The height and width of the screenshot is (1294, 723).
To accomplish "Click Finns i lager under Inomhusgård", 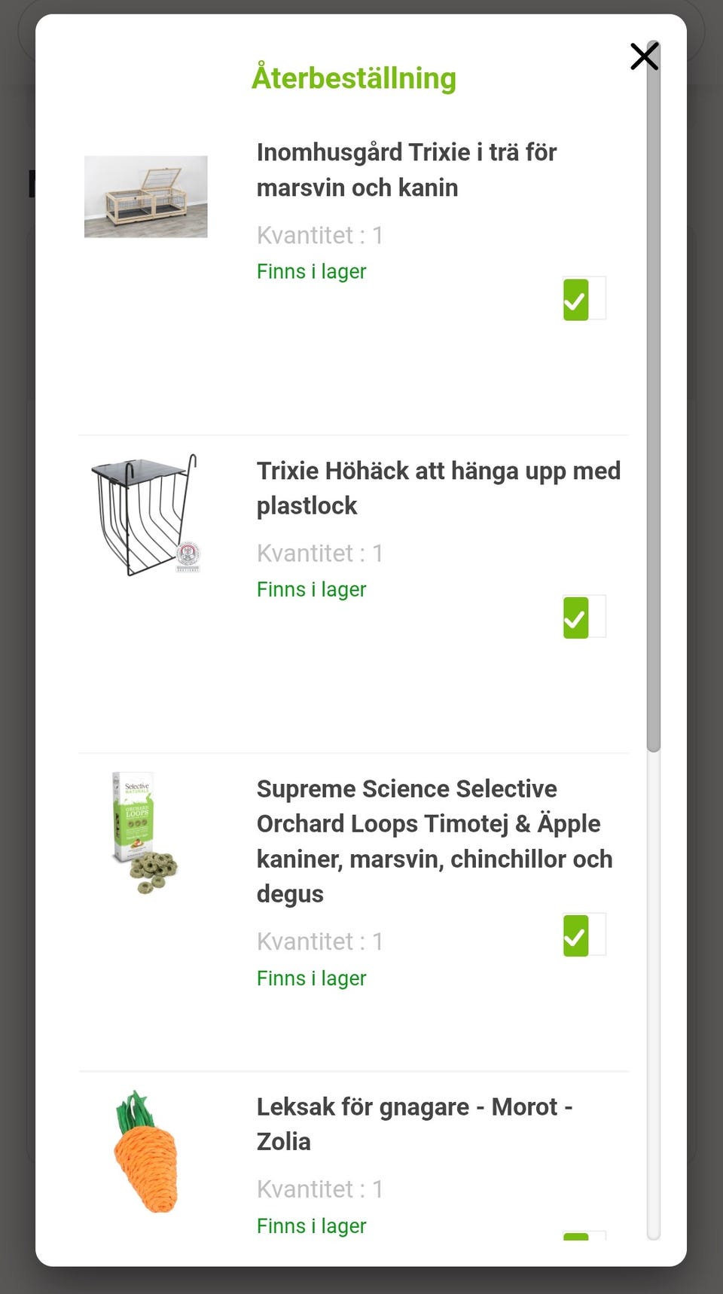I will 312,271.
